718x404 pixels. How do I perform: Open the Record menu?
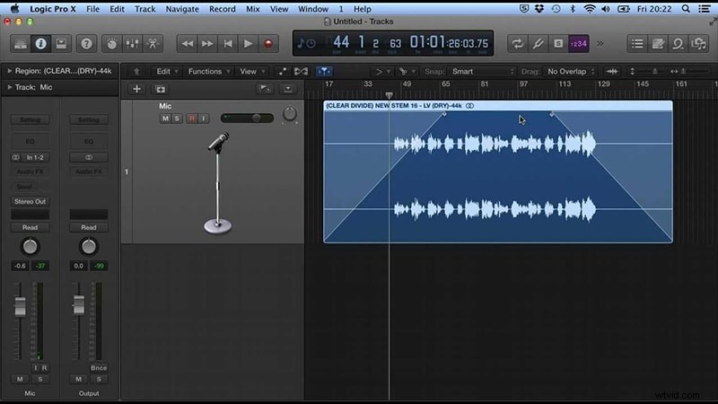pos(222,9)
